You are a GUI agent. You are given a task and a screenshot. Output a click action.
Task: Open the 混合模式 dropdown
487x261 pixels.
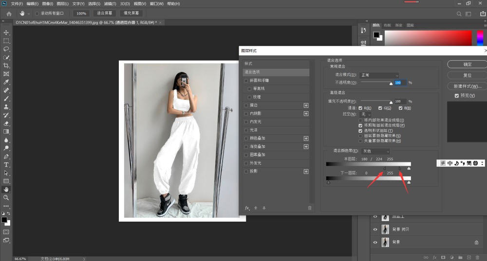pyautogui.click(x=379, y=75)
